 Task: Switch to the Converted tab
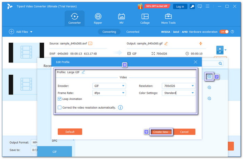[133, 32]
